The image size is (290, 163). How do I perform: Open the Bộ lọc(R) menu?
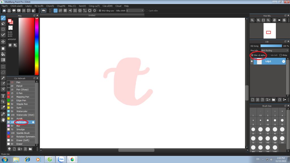pos(39,6)
